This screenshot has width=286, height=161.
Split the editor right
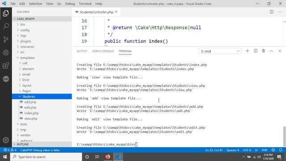click(272, 12)
